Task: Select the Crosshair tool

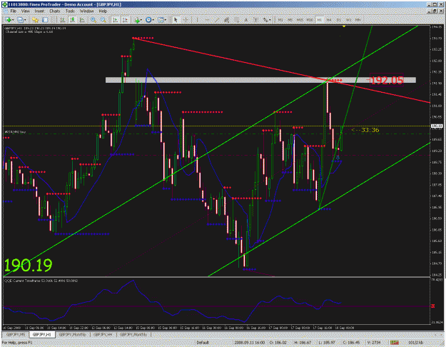Action: tap(186, 20)
